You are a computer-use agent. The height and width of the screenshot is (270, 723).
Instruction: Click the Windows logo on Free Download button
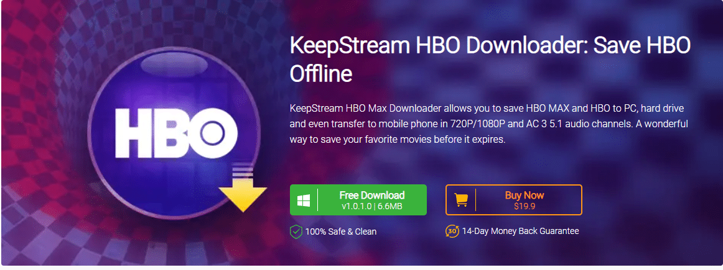[x=304, y=200]
